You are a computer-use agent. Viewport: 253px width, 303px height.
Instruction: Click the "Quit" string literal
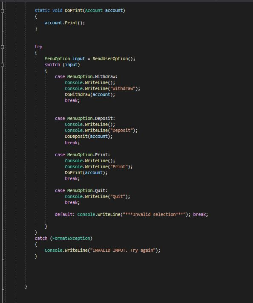coord(118,197)
